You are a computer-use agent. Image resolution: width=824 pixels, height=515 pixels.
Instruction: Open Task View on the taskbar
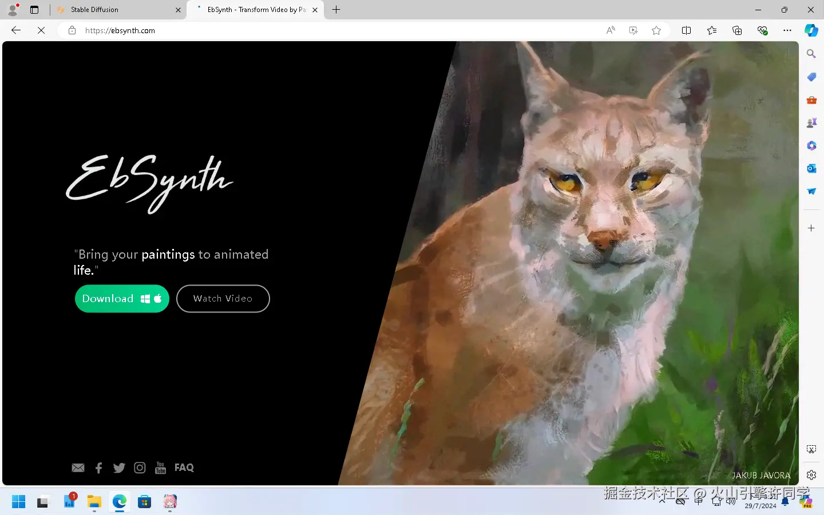pyautogui.click(x=43, y=502)
